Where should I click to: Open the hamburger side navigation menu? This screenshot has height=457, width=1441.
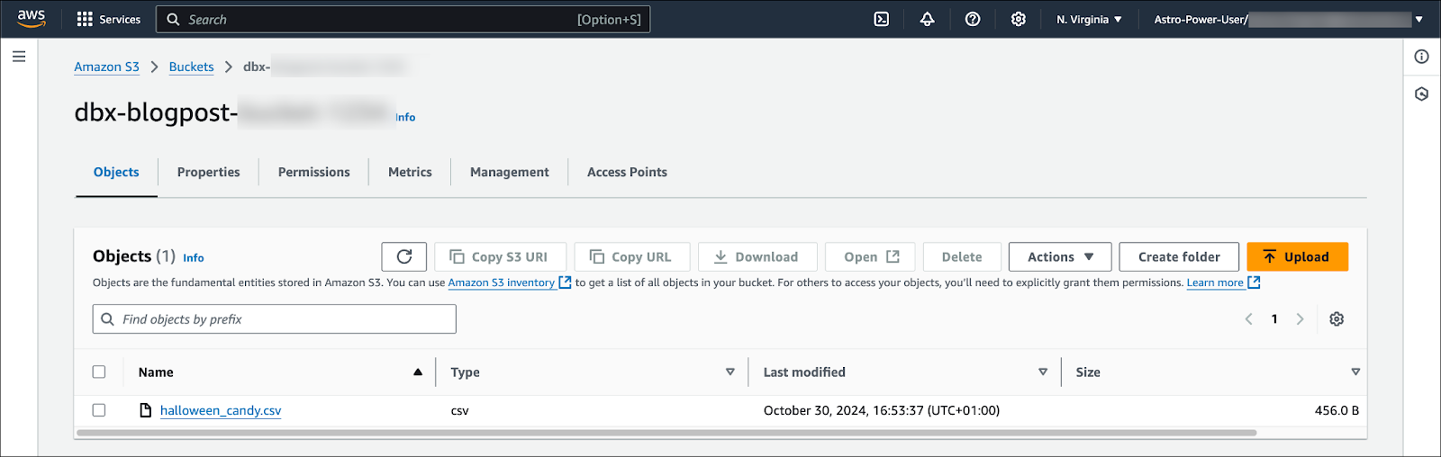click(x=19, y=57)
